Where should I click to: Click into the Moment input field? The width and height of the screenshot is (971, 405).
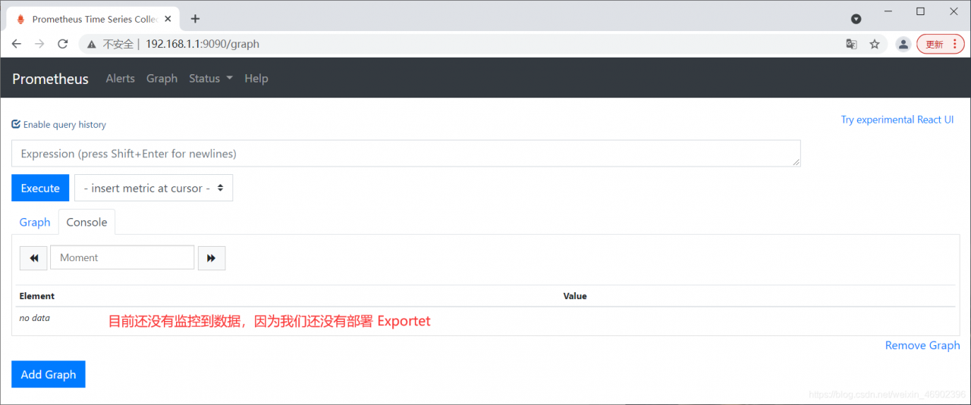coord(122,258)
